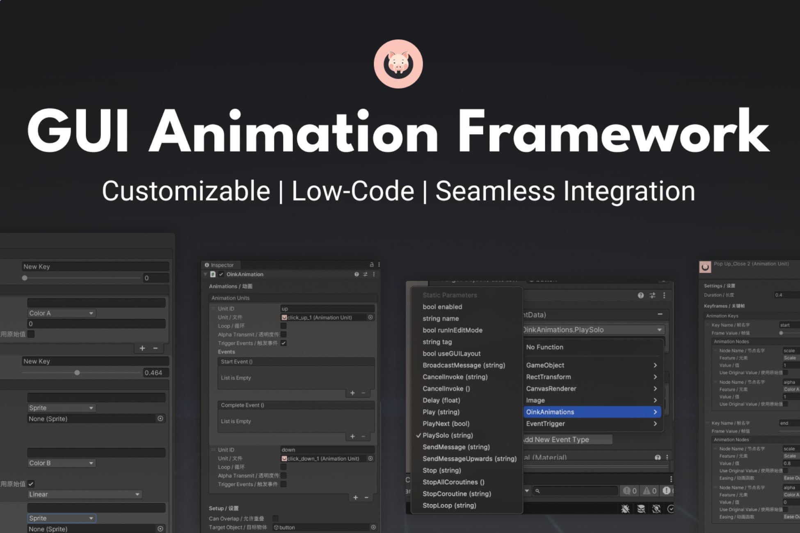Open the OinkAnimations.PlaySolo function dropdown
Viewport: 800px width, 533px height.
point(593,330)
